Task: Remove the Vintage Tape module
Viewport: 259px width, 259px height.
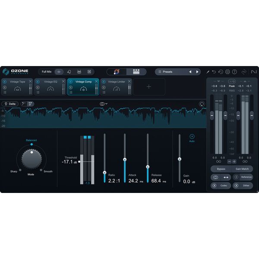Action: 30,81
